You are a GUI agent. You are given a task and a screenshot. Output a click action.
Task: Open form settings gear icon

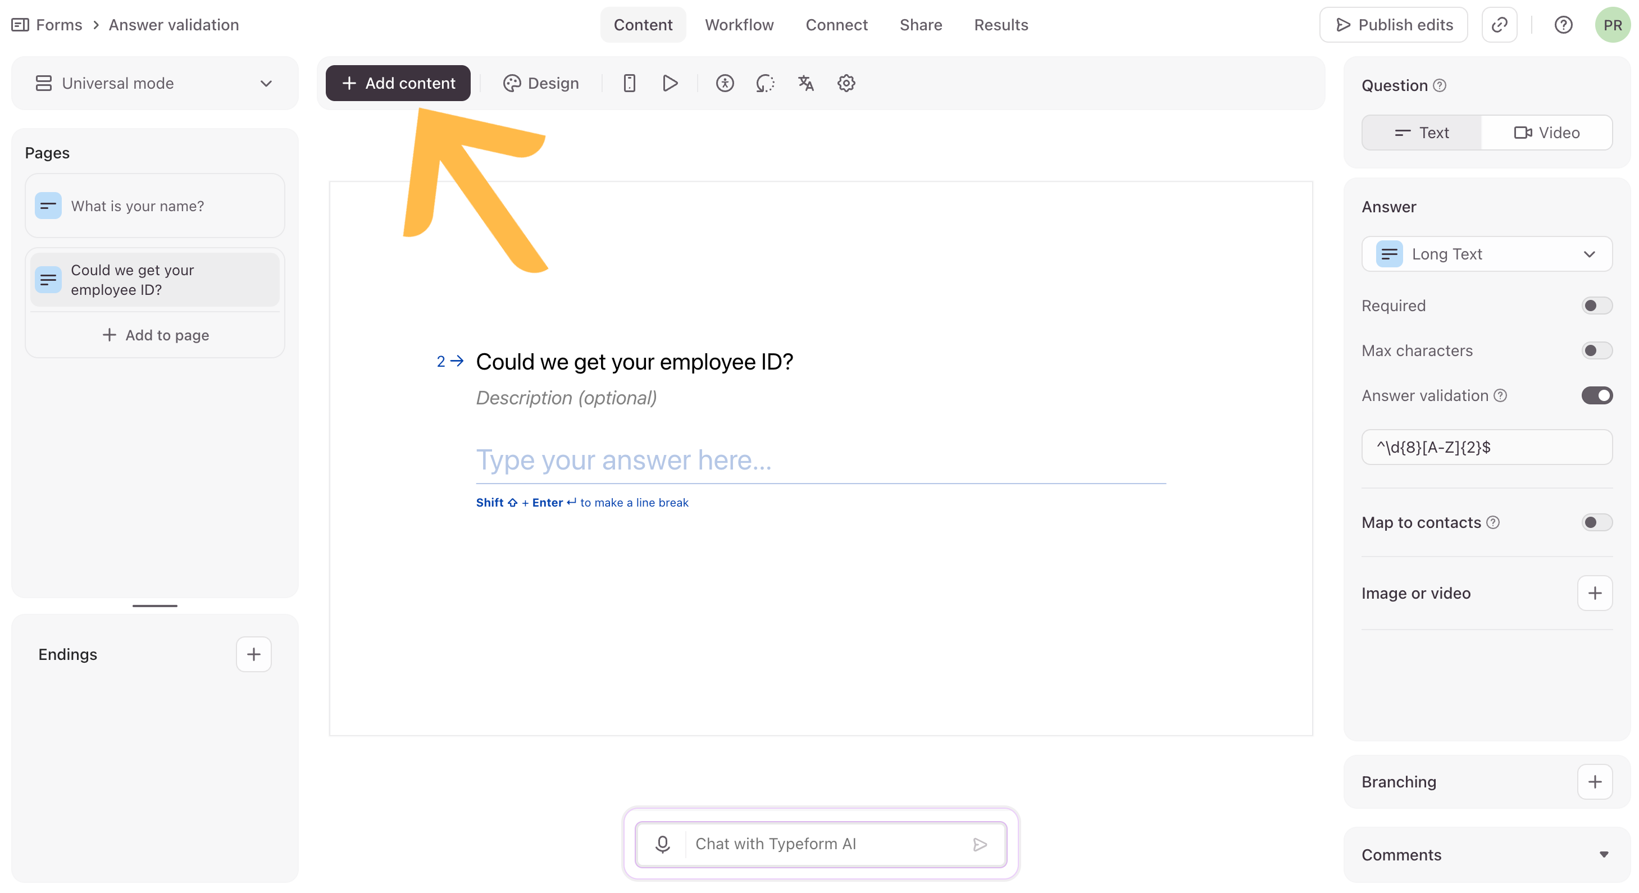click(845, 83)
